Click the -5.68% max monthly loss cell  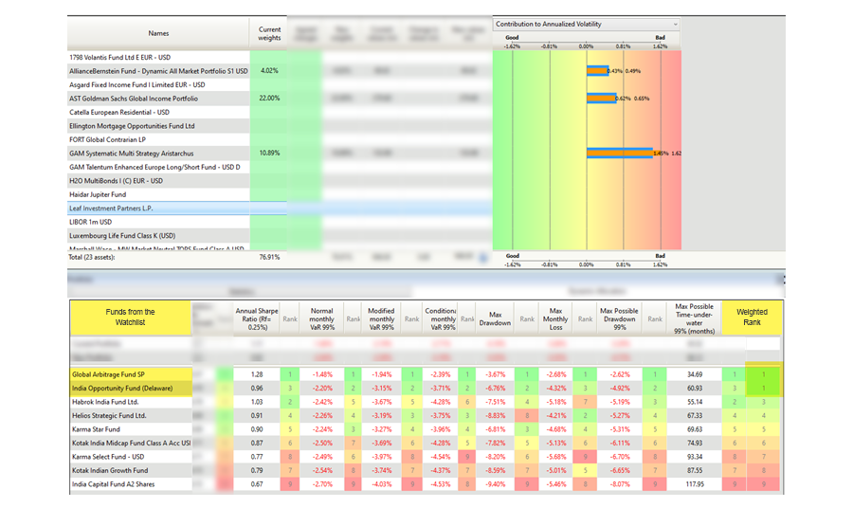point(556,457)
